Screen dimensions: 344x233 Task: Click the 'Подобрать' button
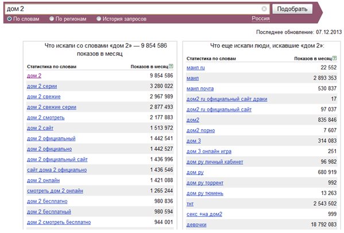tap(292, 9)
